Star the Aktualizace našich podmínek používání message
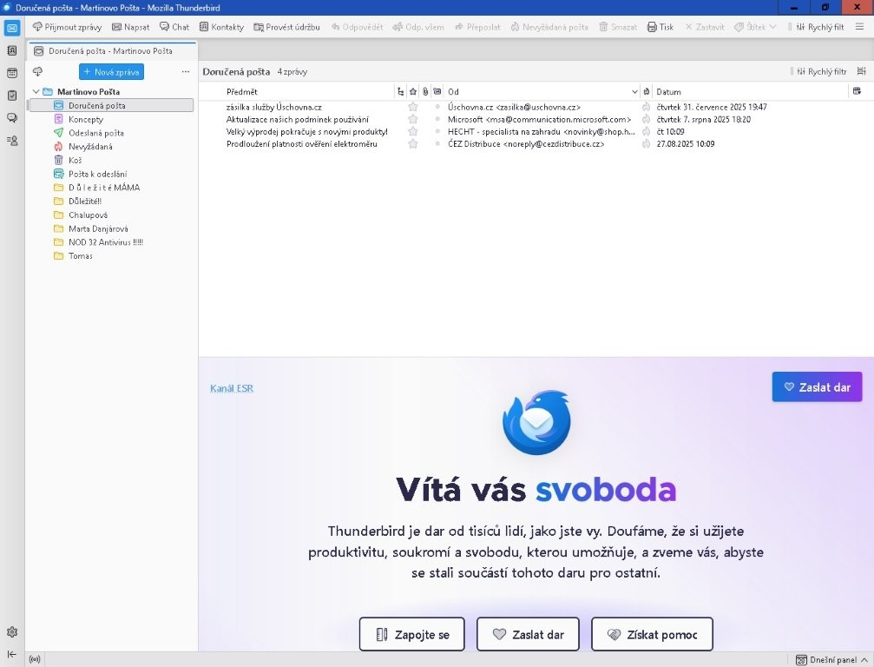 pyautogui.click(x=413, y=119)
